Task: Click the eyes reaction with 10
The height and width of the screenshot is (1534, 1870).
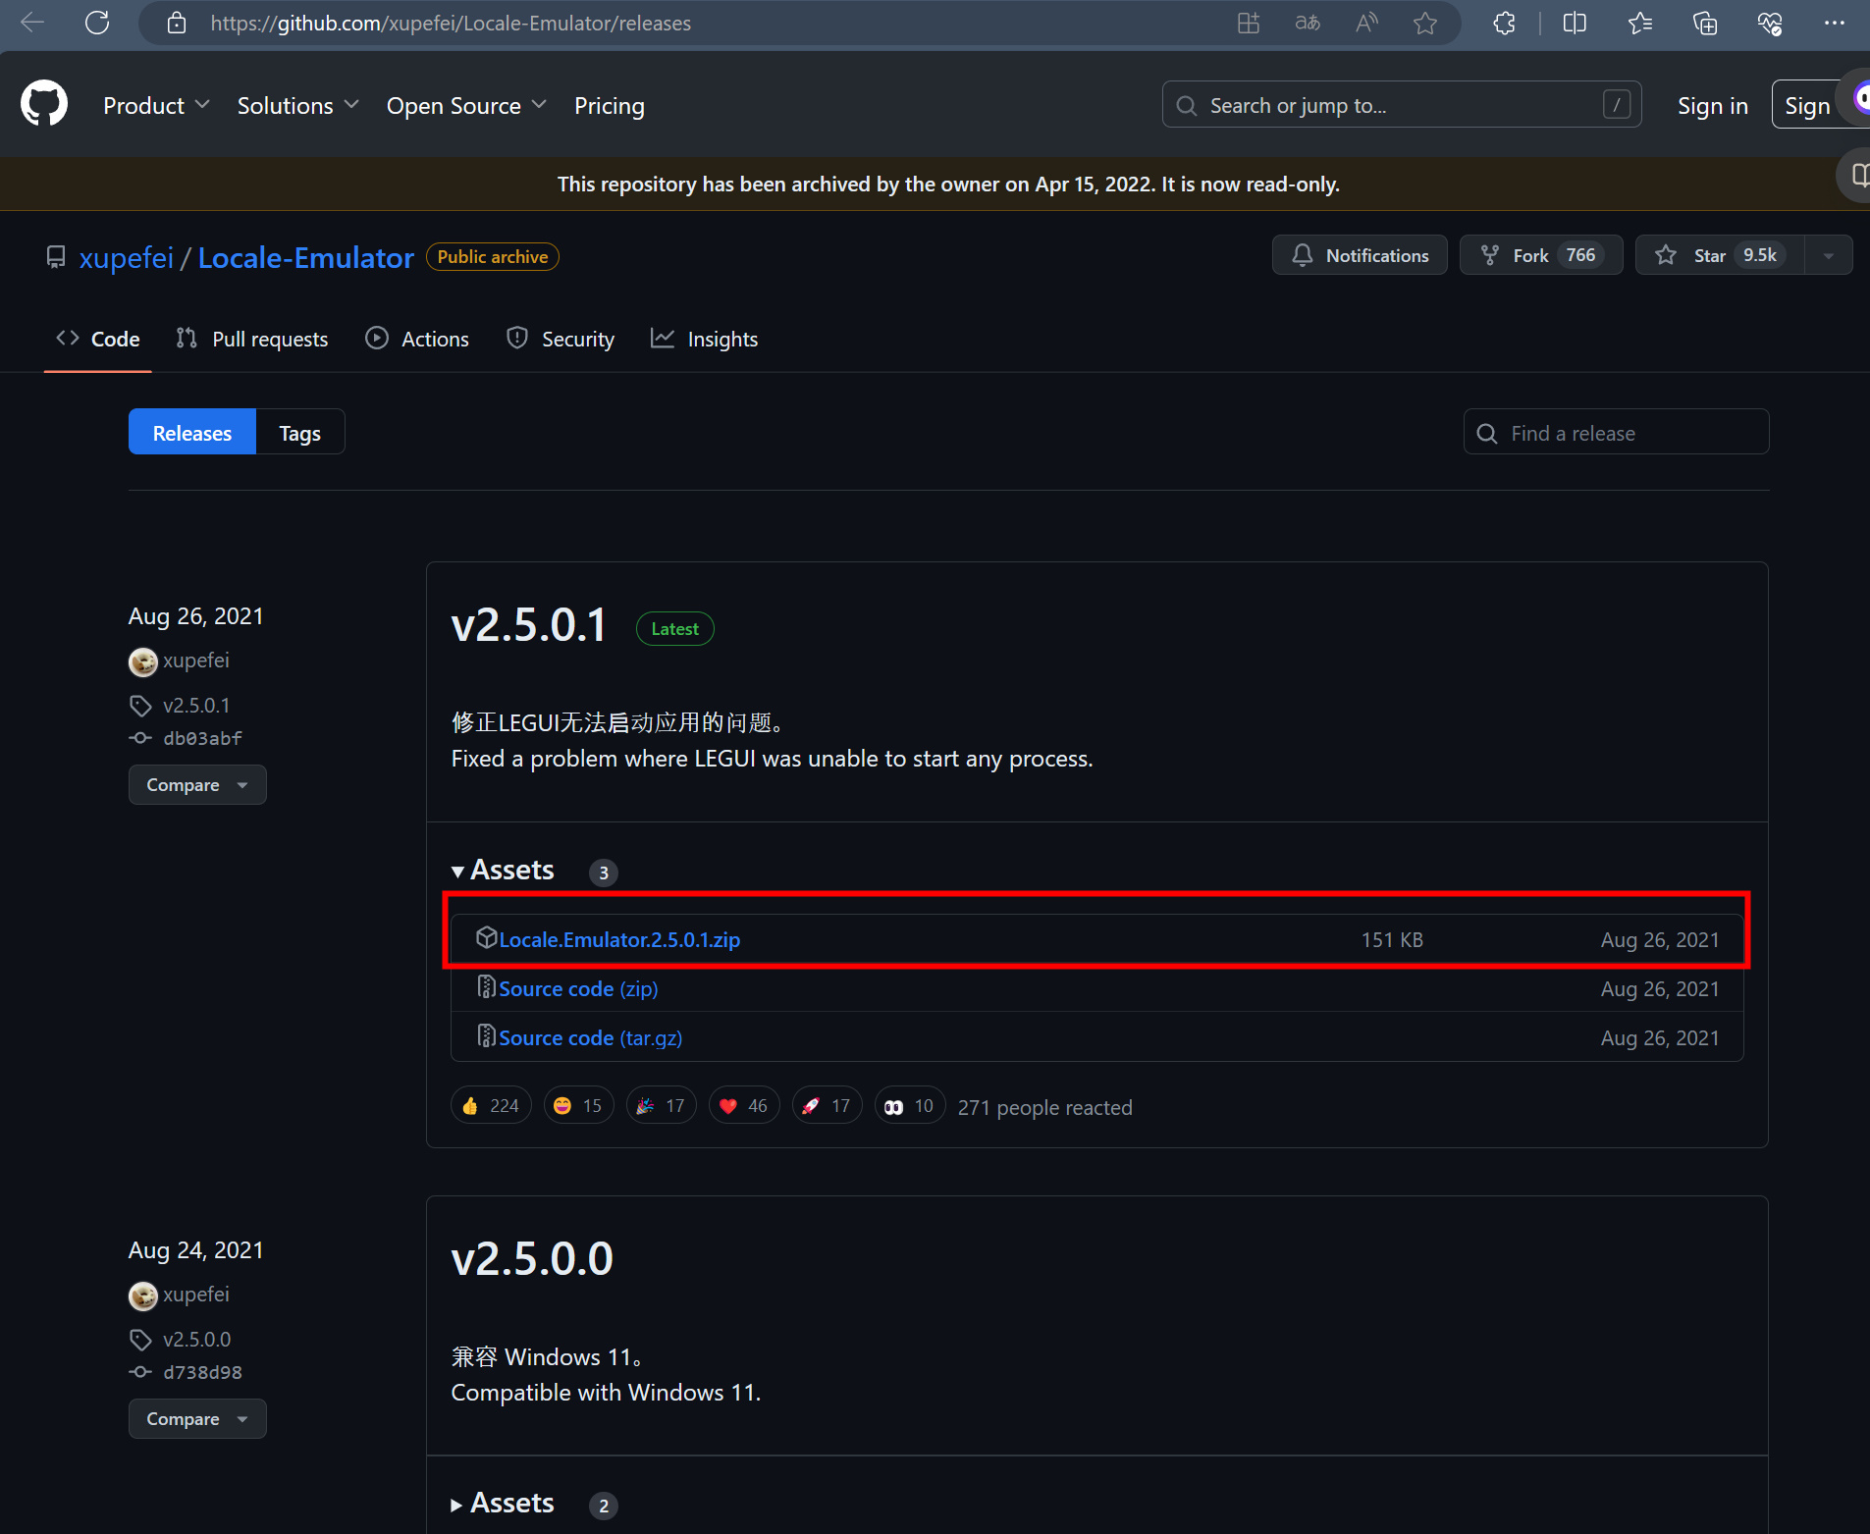Action: (910, 1106)
